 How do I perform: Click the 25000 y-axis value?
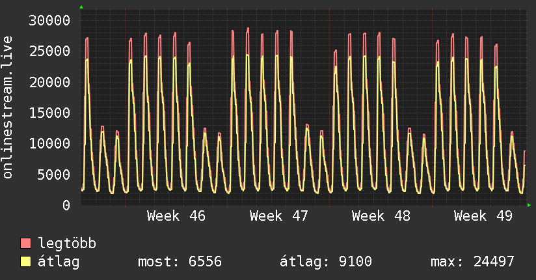[x=50, y=51]
